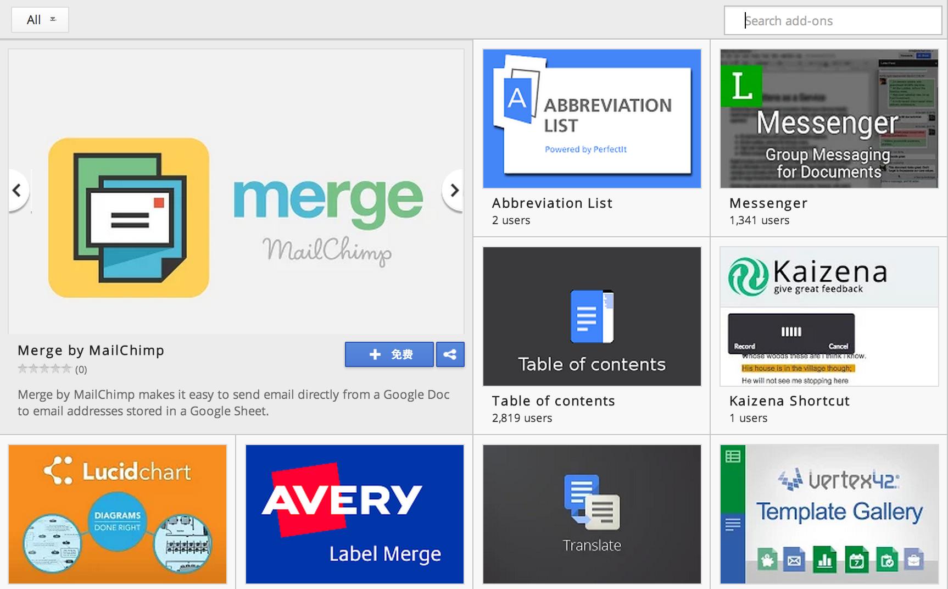The image size is (948, 589).
Task: Open the Kaizena Shortcut thumbnail
Action: [829, 316]
